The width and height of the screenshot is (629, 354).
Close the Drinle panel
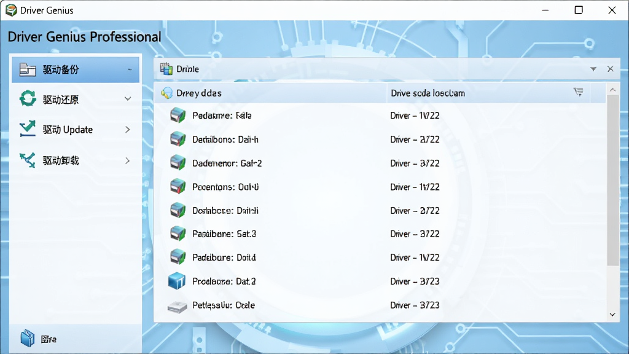pos(610,69)
